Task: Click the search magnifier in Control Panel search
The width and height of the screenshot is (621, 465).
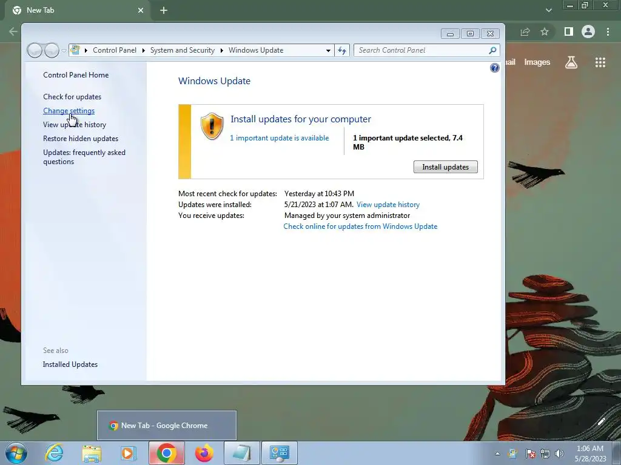Action: 492,50
